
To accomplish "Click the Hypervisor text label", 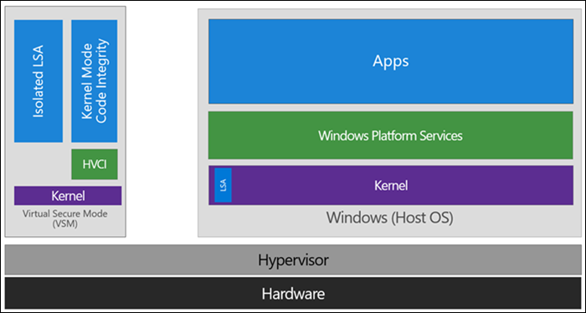I will pyautogui.click(x=293, y=260).
